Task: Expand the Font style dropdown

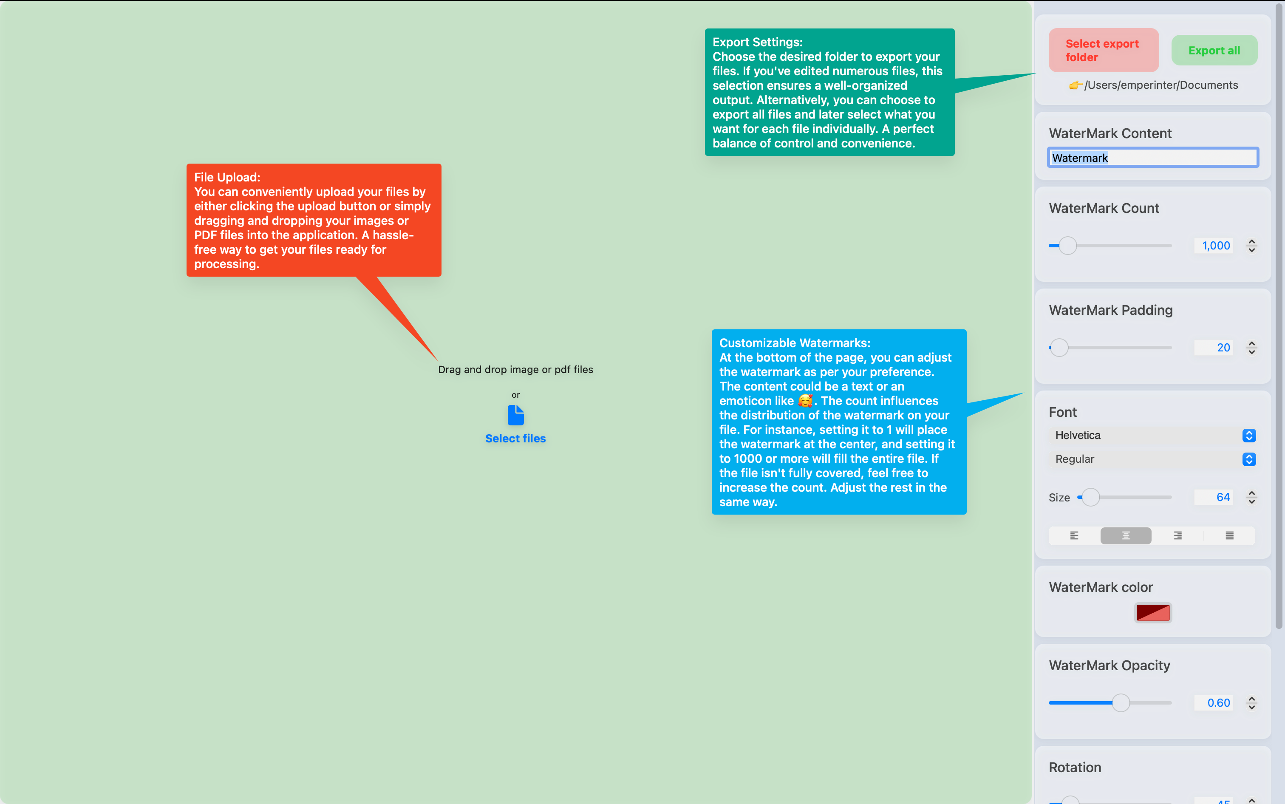Action: pyautogui.click(x=1152, y=459)
